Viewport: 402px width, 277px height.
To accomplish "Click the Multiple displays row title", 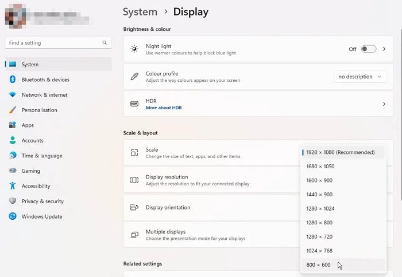I will click(165, 232).
